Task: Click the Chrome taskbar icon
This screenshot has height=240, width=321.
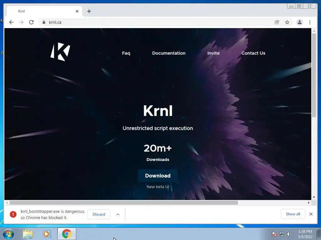Action: tap(67, 234)
